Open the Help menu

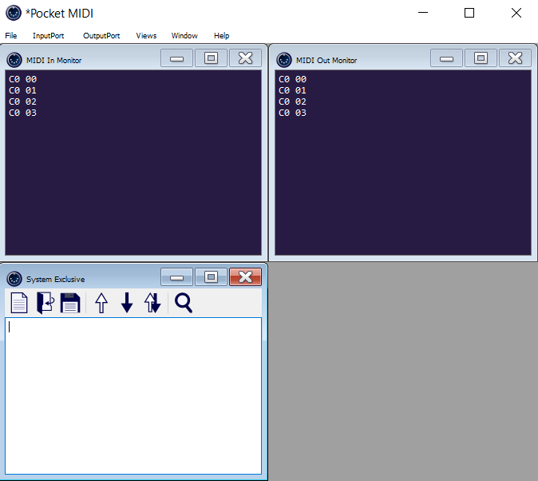point(221,36)
